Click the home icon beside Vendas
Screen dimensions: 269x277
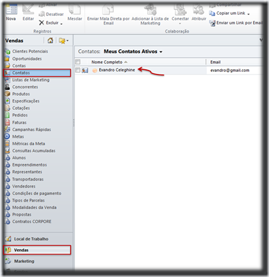coord(51,41)
